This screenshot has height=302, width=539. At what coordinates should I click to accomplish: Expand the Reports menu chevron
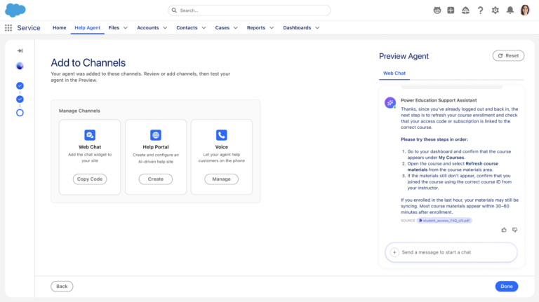tap(272, 28)
